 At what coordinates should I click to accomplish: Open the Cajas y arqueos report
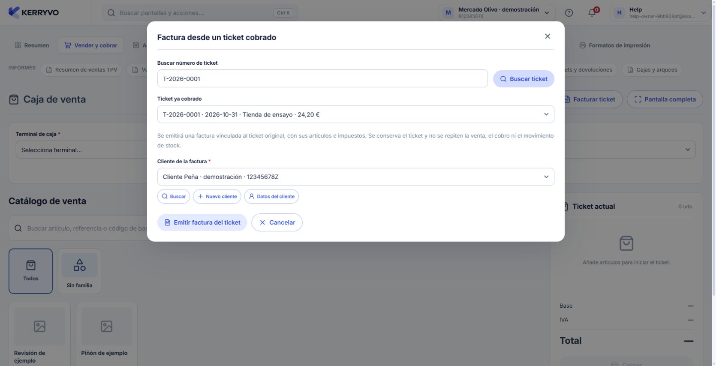tap(652, 70)
